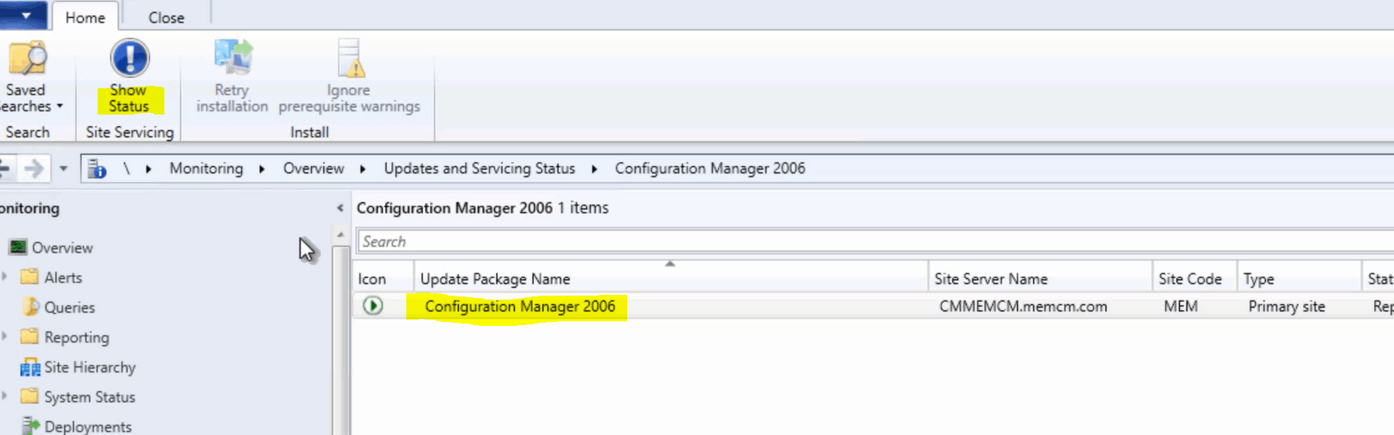Click the breadcrumb root console icon
The height and width of the screenshot is (435, 1394).
97,168
